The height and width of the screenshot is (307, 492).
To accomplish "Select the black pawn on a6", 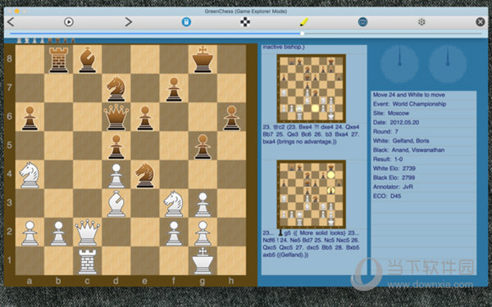I will coord(30,118).
